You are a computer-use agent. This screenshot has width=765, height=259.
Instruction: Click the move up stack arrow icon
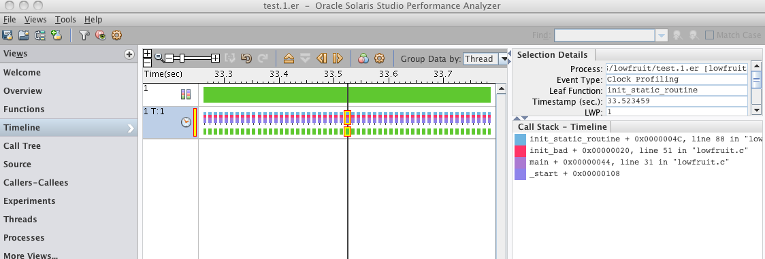pyautogui.click(x=289, y=58)
